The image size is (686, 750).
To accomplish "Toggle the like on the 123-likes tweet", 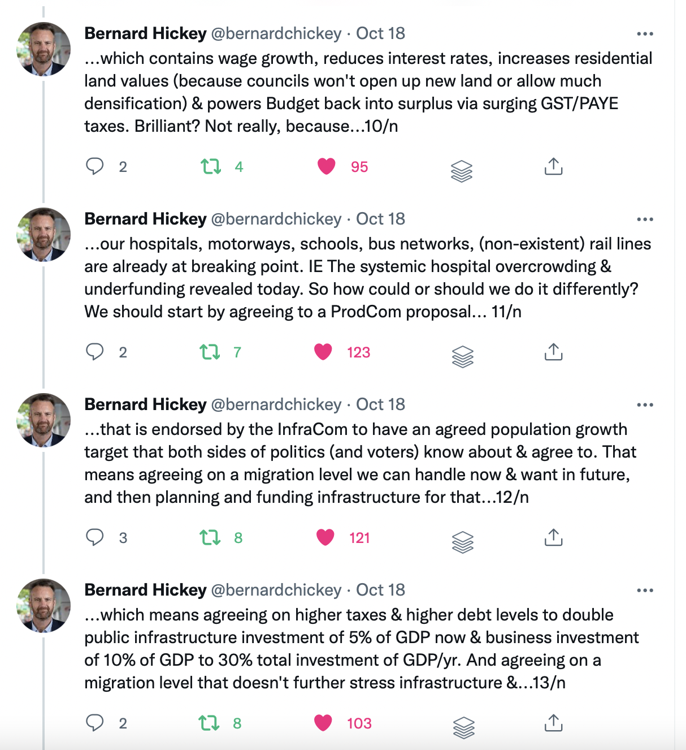I will [323, 352].
